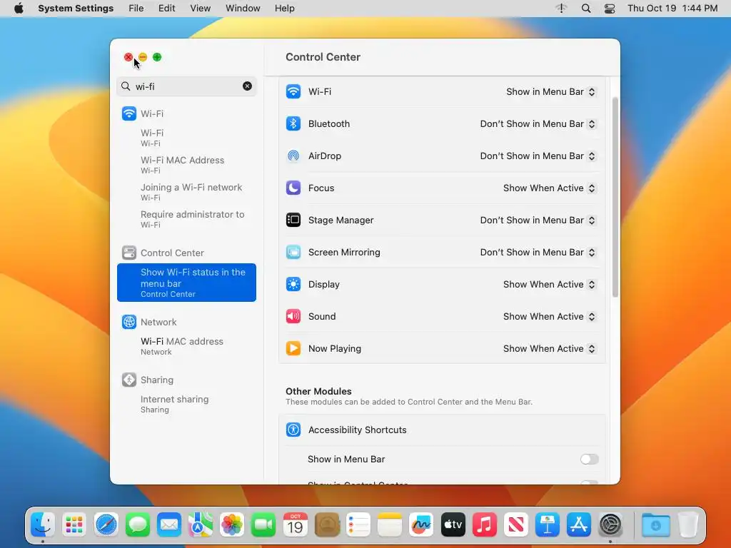This screenshot has width=731, height=548.
Task: Click the Sound speaker icon
Action: [x=293, y=316]
